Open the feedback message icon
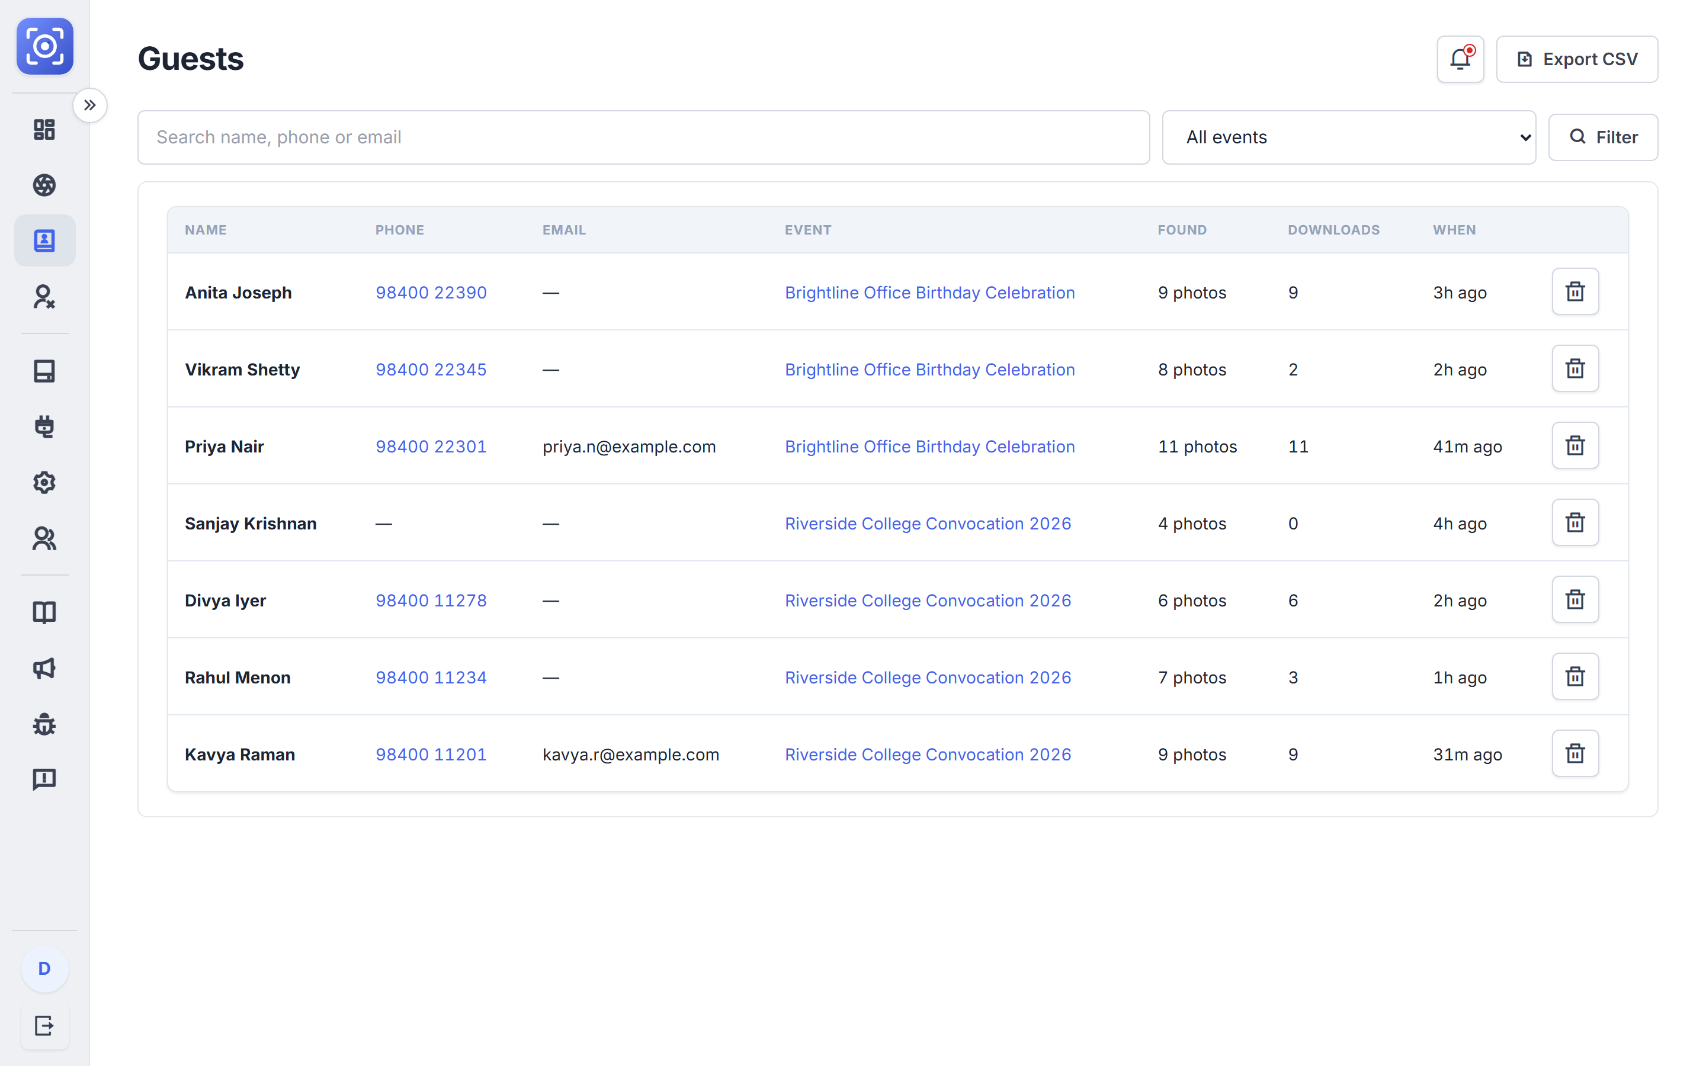 point(44,780)
